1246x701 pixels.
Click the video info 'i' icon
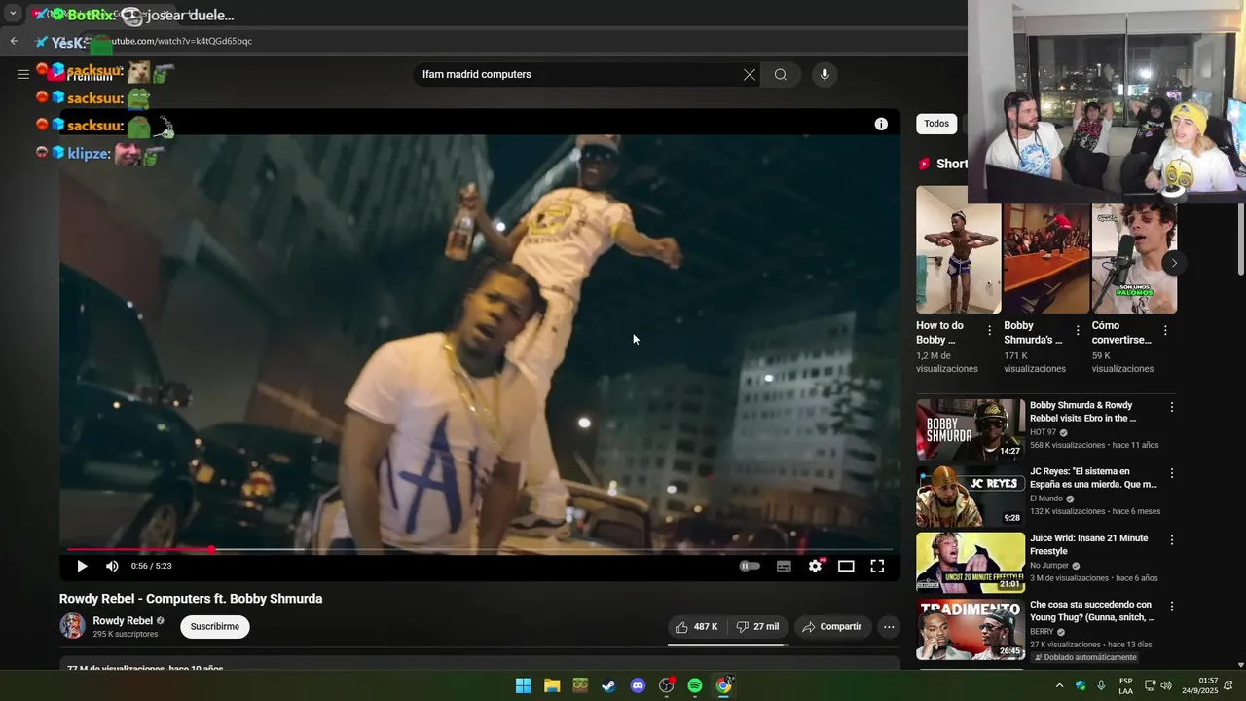click(x=881, y=124)
